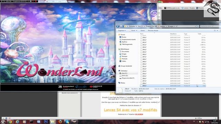This screenshot has width=221, height=124.
Task: Click the taskbar clock showing 15:47
Action: tap(214, 122)
